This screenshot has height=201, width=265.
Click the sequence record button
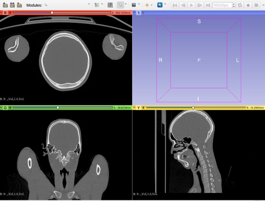248,5
